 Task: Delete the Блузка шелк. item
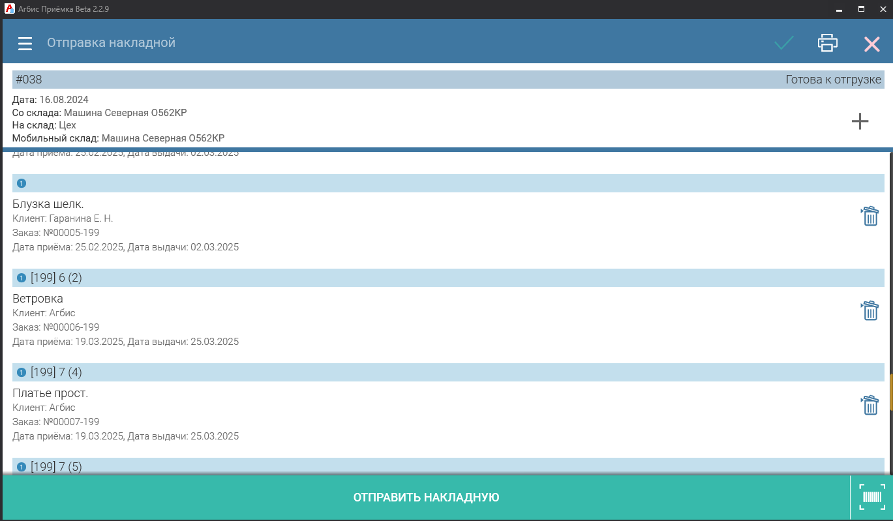coord(870,216)
